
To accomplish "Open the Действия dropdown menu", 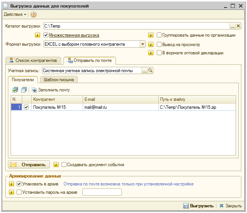I will 15,14.
